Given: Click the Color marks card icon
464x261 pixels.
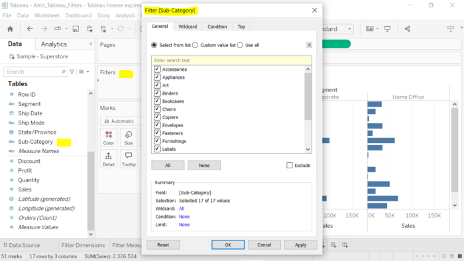Looking at the screenshot, I should click(x=109, y=137).
